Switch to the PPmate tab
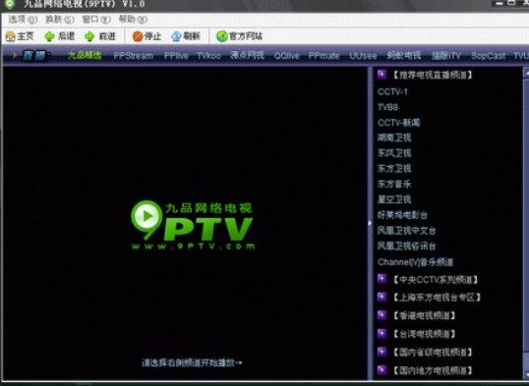The image size is (529, 386). coord(323,56)
